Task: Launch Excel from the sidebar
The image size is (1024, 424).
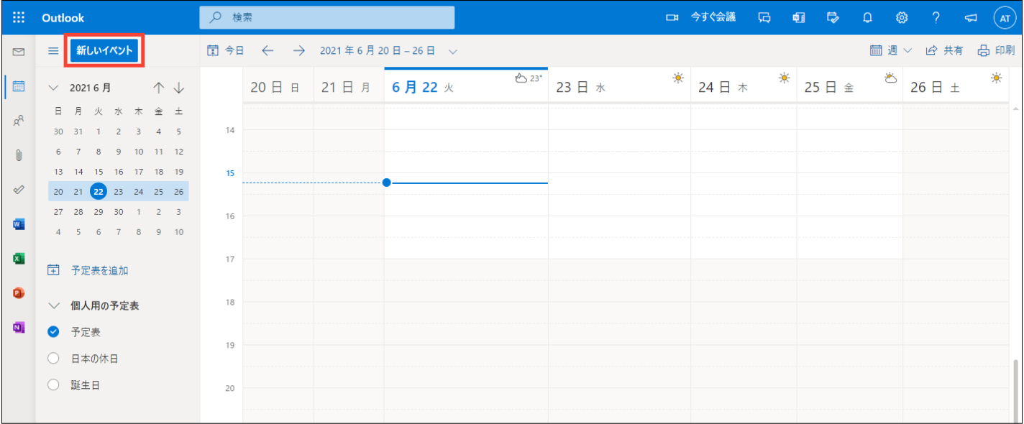Action: (19, 259)
